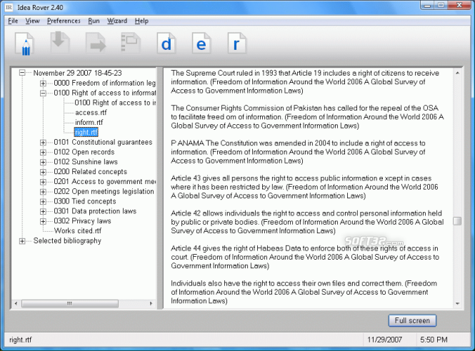Open the View menu
The image size is (475, 351).
tap(32, 21)
